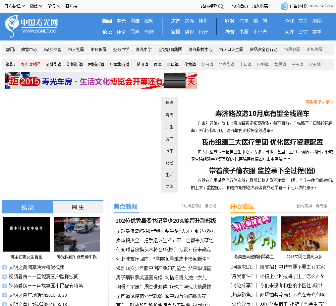This screenshot has width=336, height=306.
Task: Click the 2015 寿光车房博览会 countdown banner
Action: [x=101, y=81]
